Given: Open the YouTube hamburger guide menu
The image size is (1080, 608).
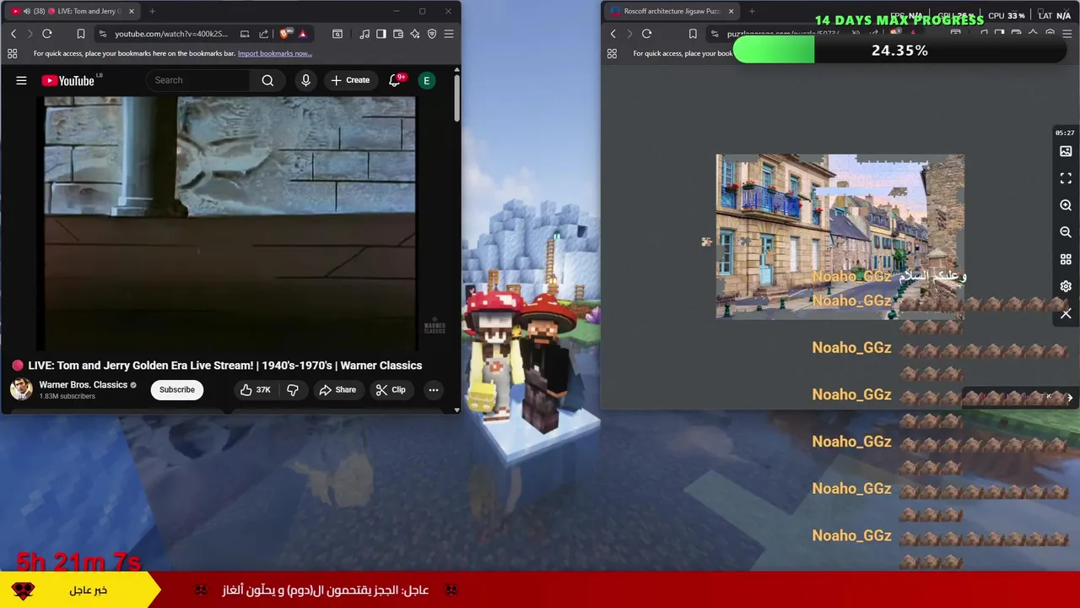Looking at the screenshot, I should pyautogui.click(x=21, y=80).
